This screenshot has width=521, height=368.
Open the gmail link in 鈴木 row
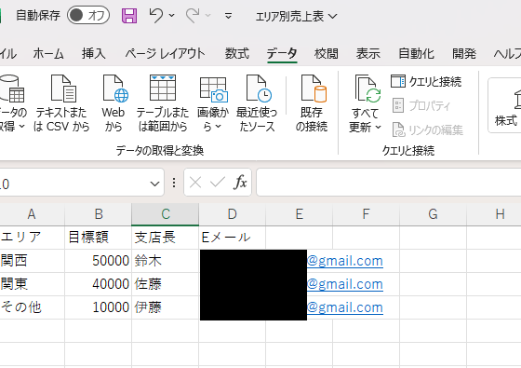coord(345,261)
